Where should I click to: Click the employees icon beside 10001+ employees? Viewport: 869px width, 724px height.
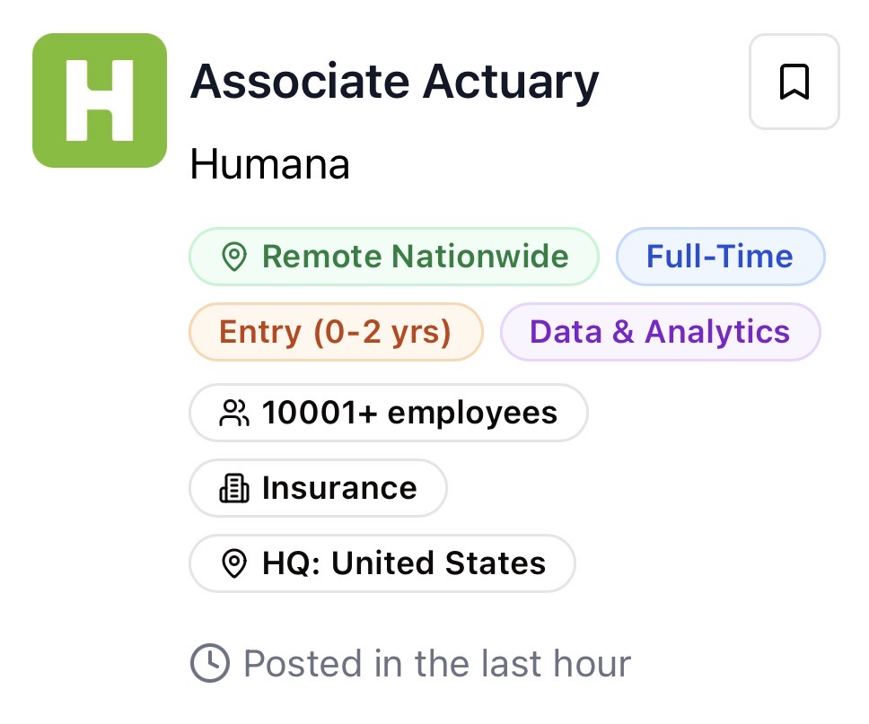click(x=233, y=413)
